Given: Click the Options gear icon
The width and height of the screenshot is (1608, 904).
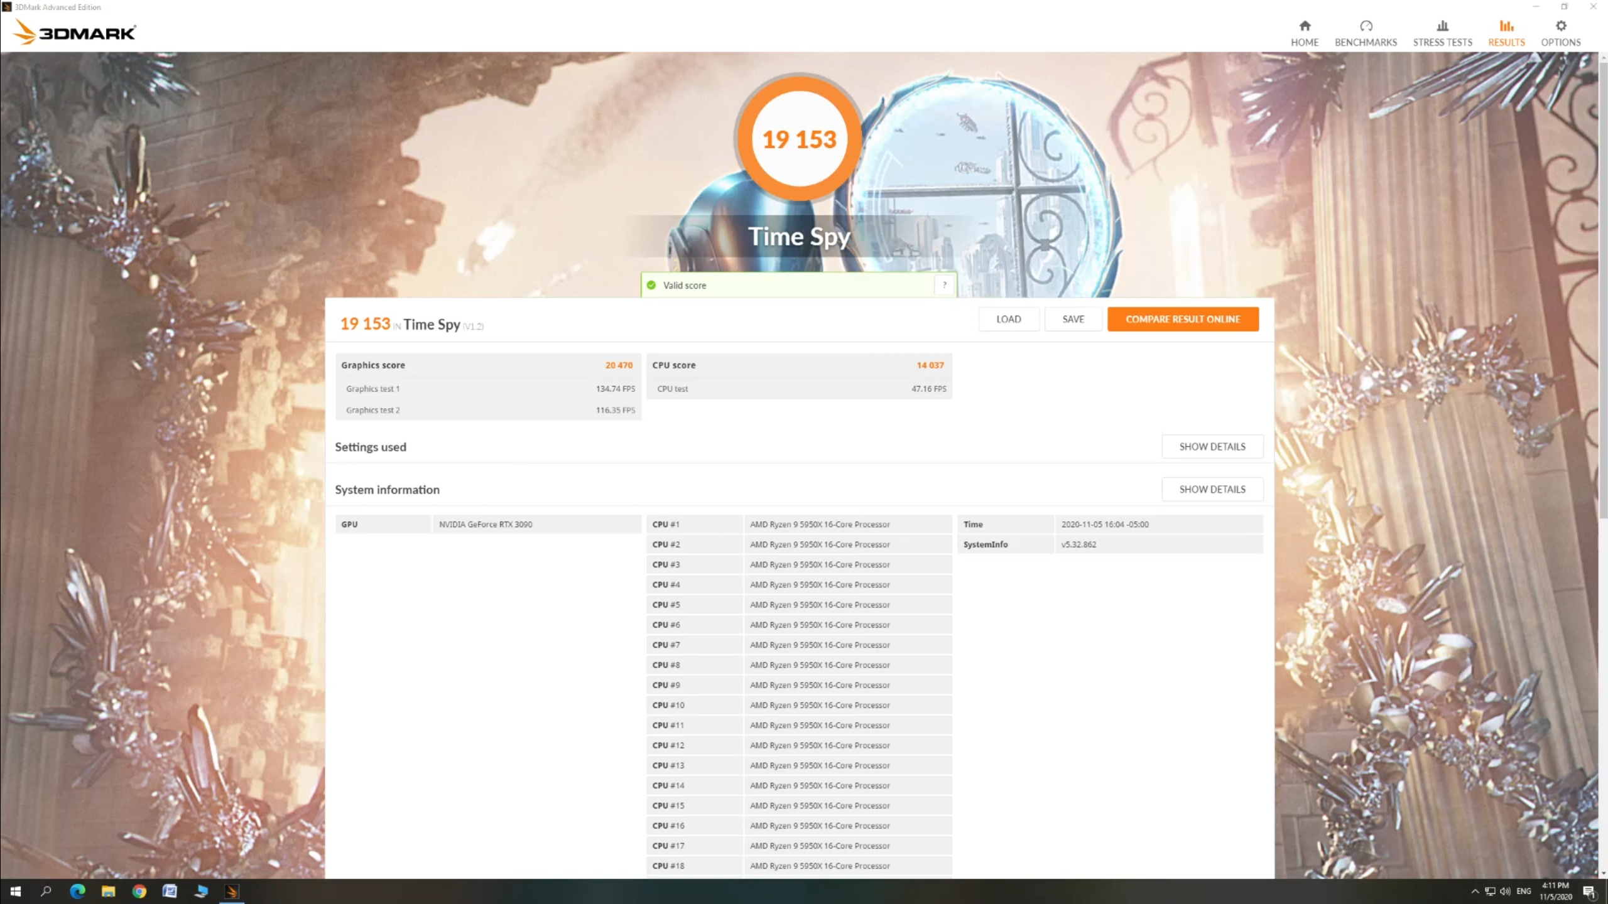Looking at the screenshot, I should pos(1561,26).
